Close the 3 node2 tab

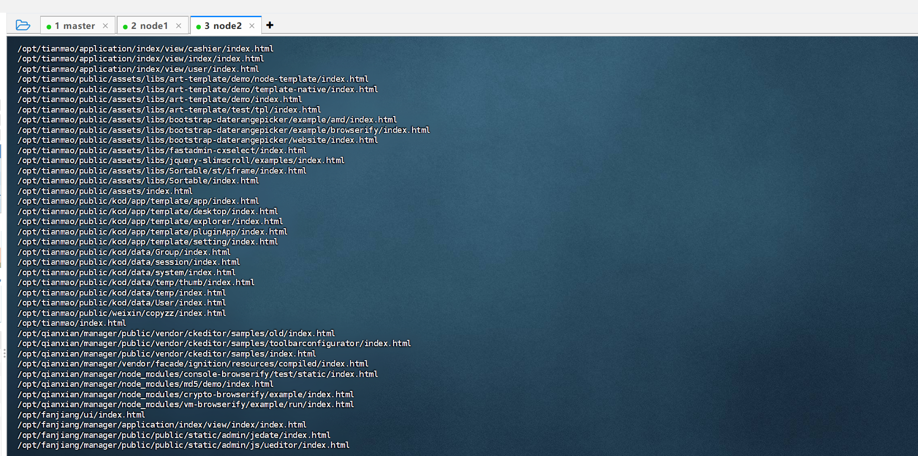click(252, 26)
